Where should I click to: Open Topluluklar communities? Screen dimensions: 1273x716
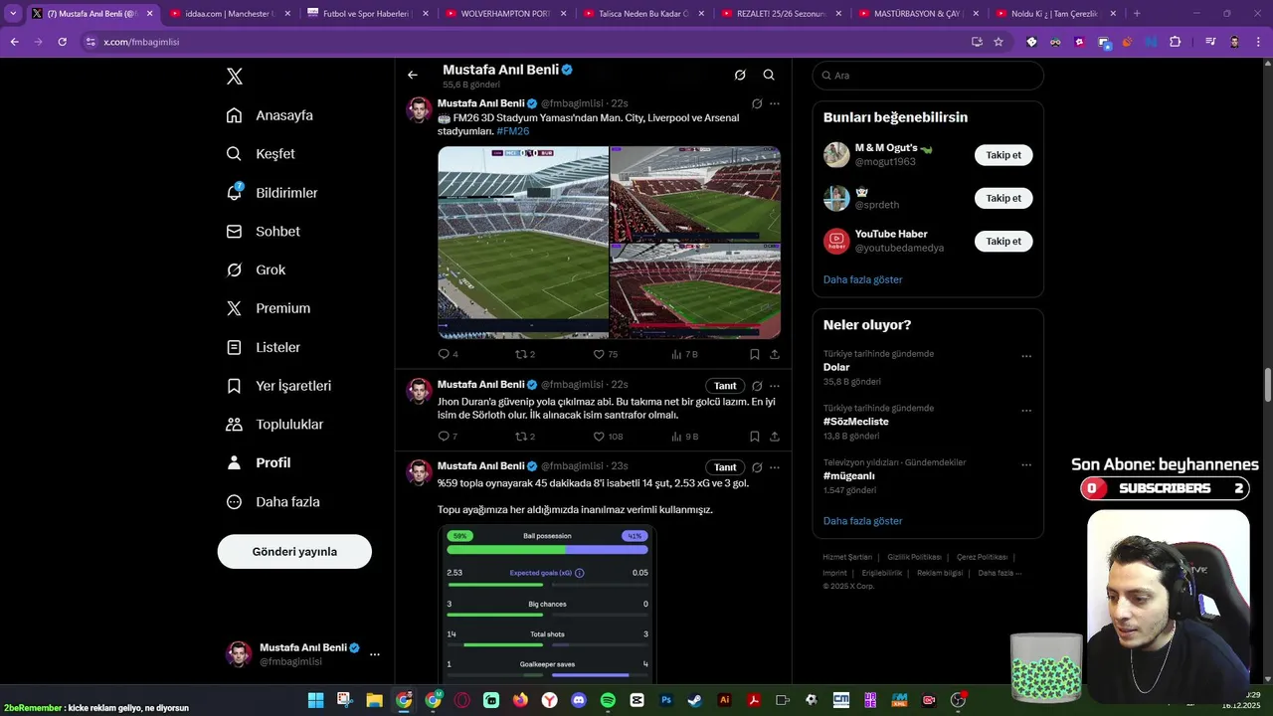(x=274, y=425)
